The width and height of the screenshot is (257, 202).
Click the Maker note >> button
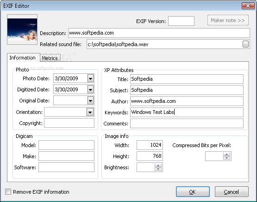tap(228, 20)
